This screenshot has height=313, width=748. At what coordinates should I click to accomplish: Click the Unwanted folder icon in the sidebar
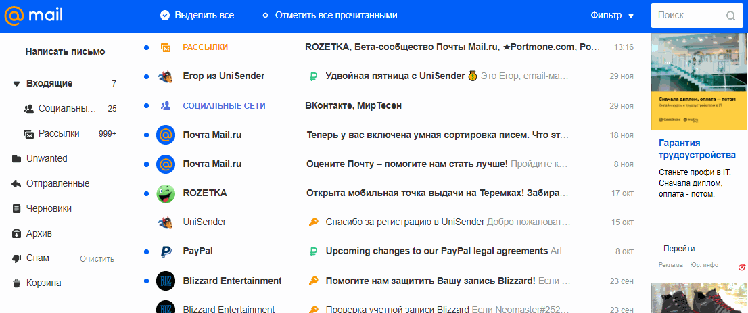click(x=17, y=158)
